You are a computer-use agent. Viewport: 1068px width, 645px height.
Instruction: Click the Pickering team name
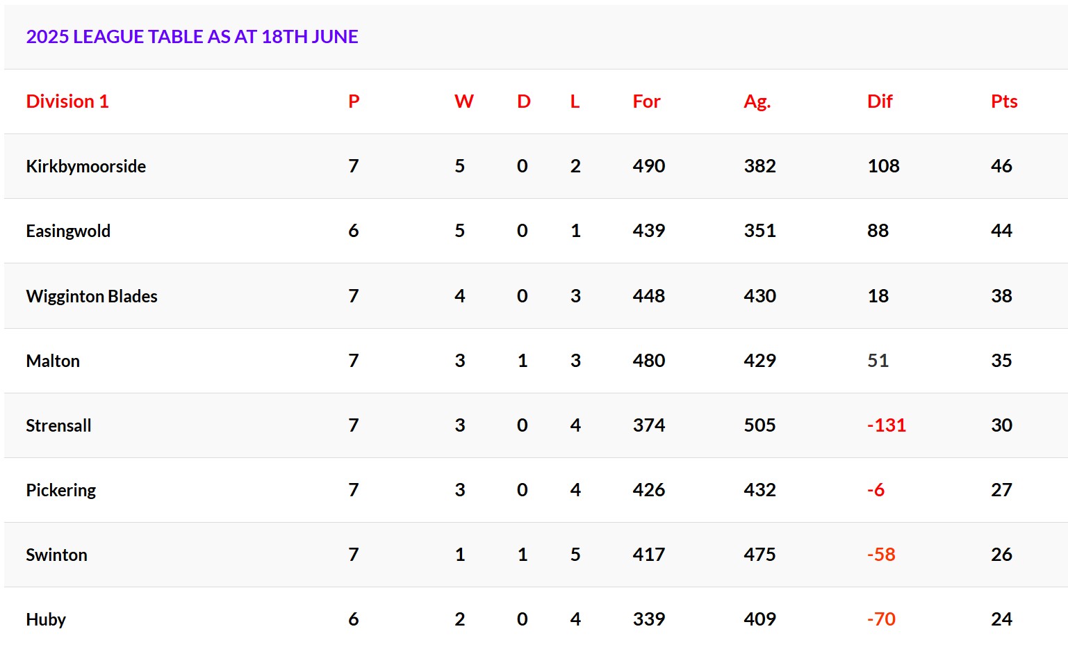pyautogui.click(x=61, y=491)
